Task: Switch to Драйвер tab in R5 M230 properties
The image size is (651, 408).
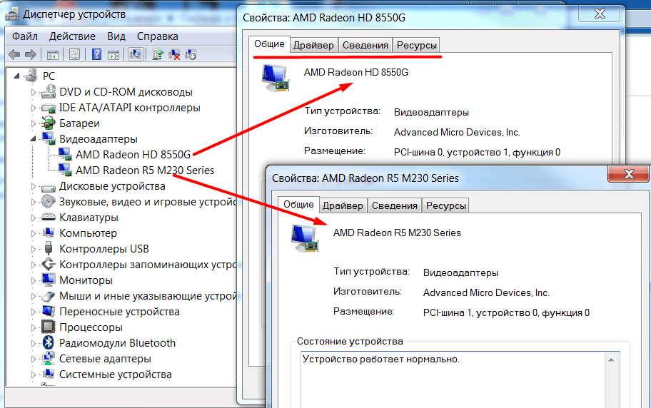Action: 343,205
